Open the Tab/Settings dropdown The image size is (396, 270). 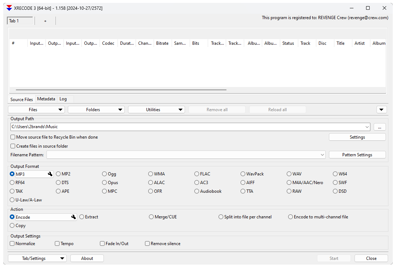[37, 258]
